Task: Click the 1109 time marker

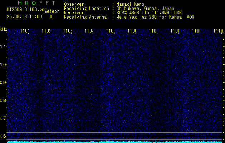Action: coord(196,31)
